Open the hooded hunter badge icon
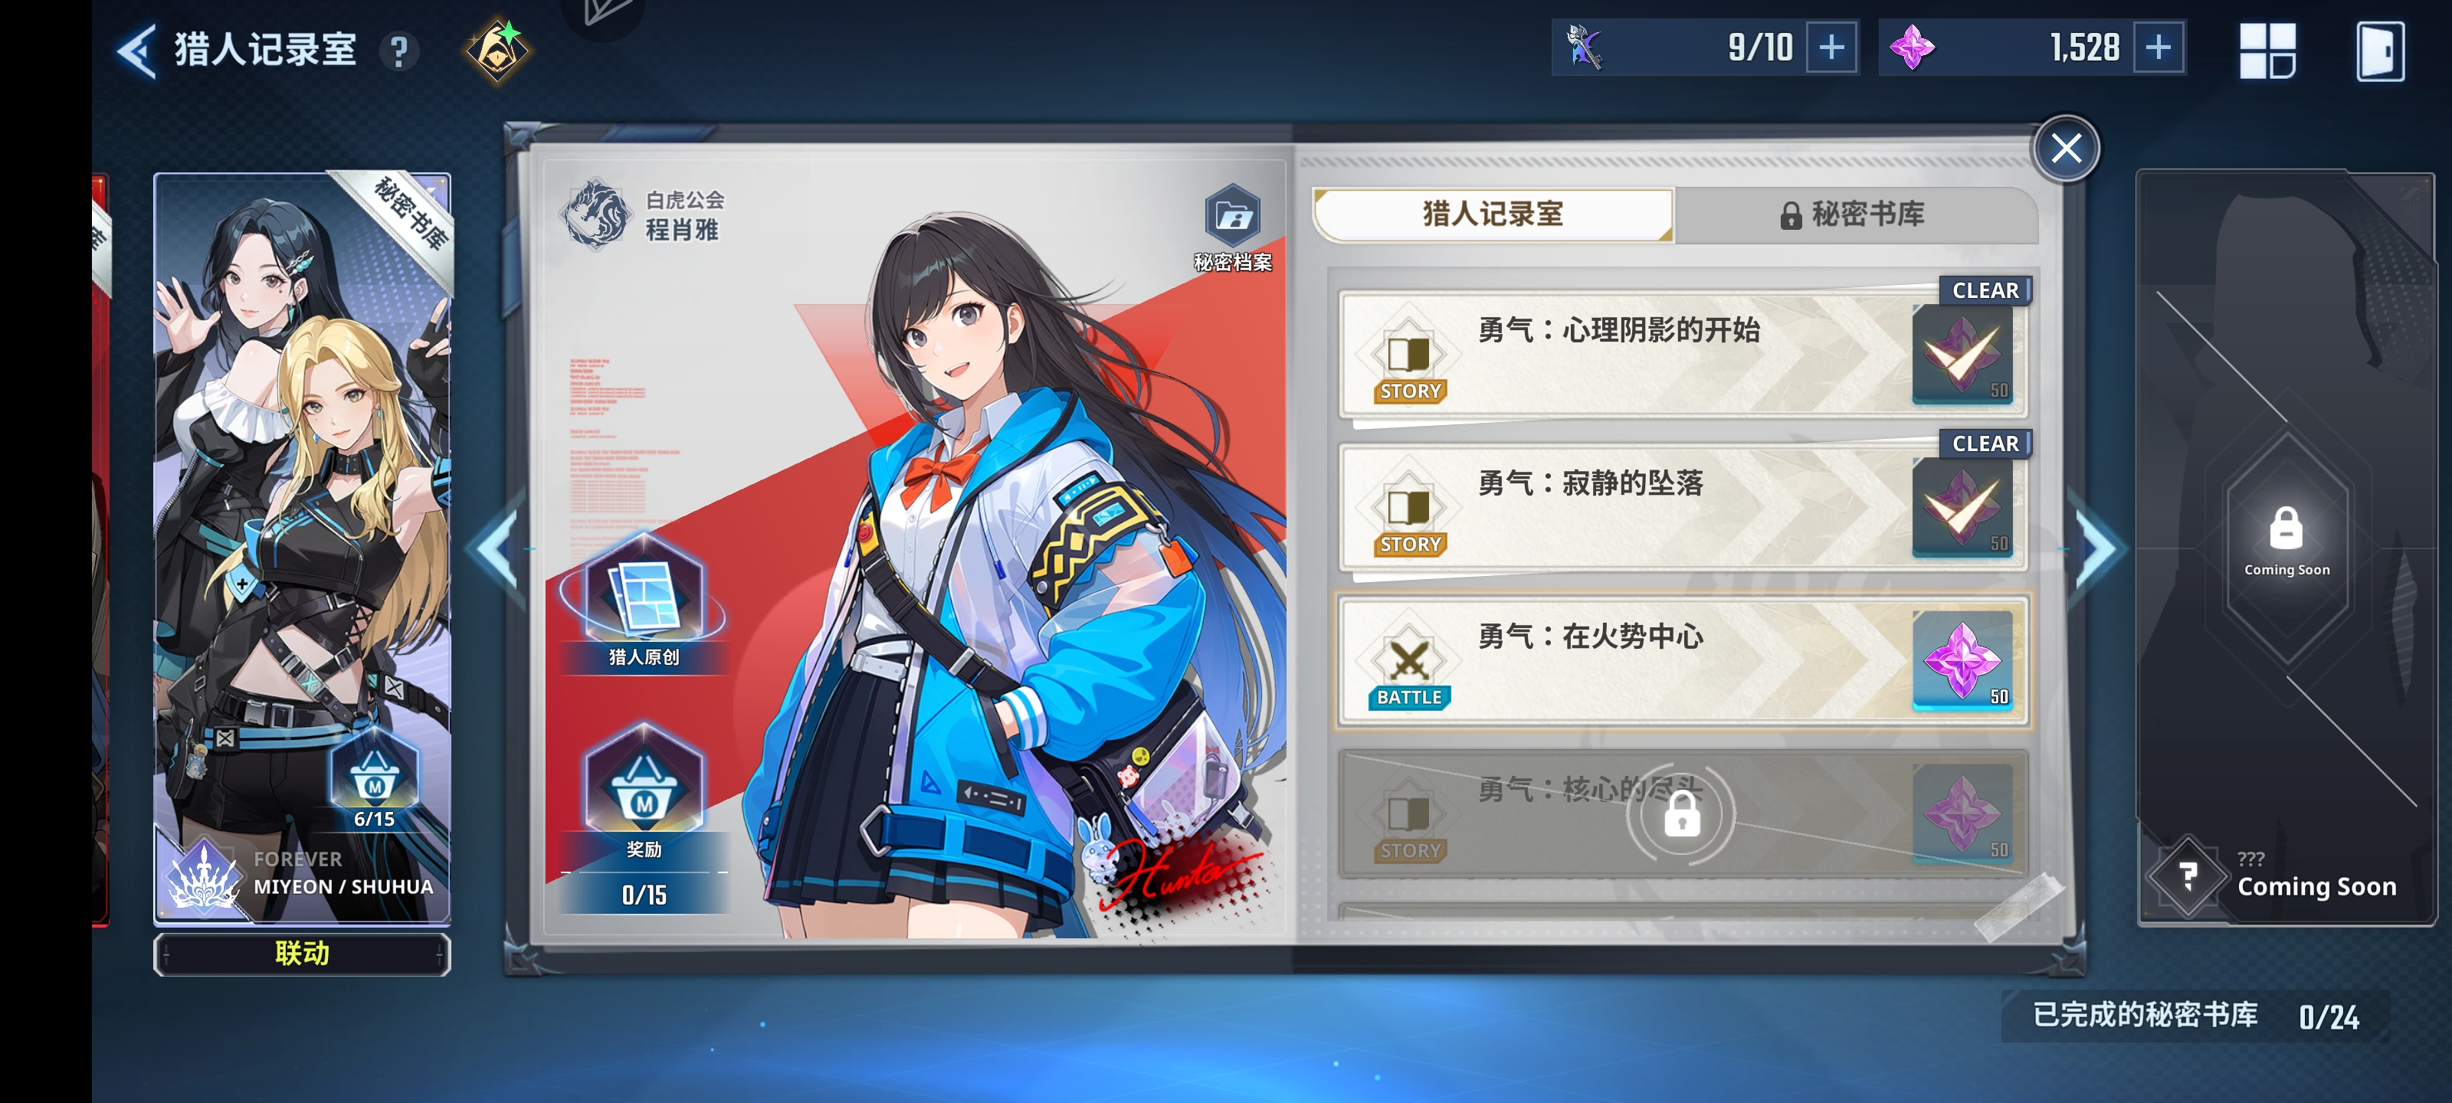Screen dimensions: 2452x1103 coord(498,51)
